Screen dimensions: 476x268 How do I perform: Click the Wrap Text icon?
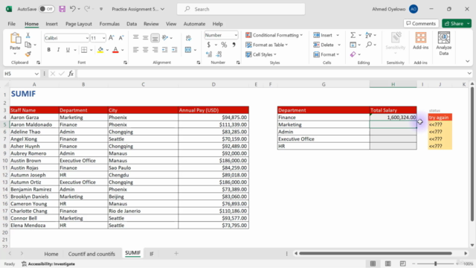(188, 38)
